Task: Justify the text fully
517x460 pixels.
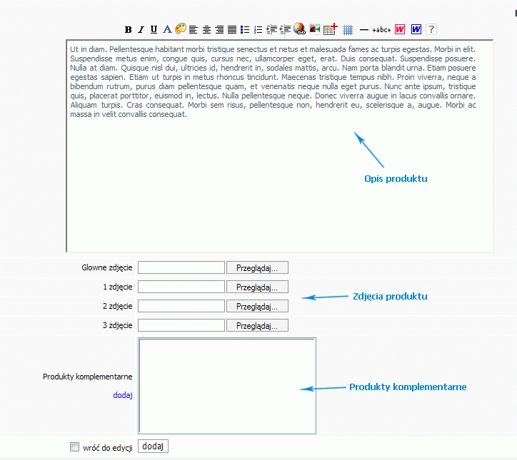Action: [232, 30]
